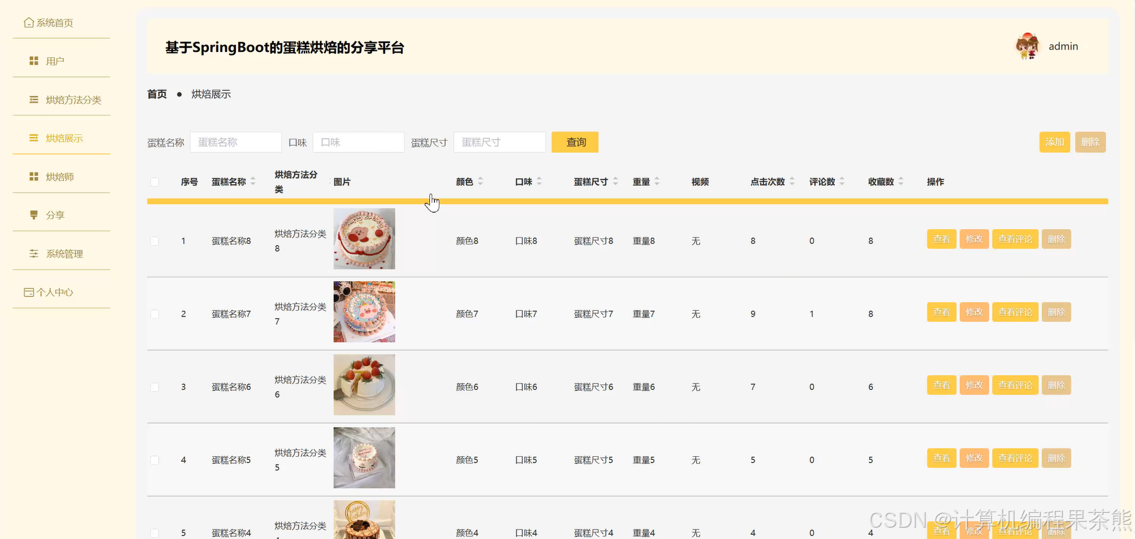
Task: Open cake thumbnail in 蛋糕名称8 row
Action: (x=364, y=238)
